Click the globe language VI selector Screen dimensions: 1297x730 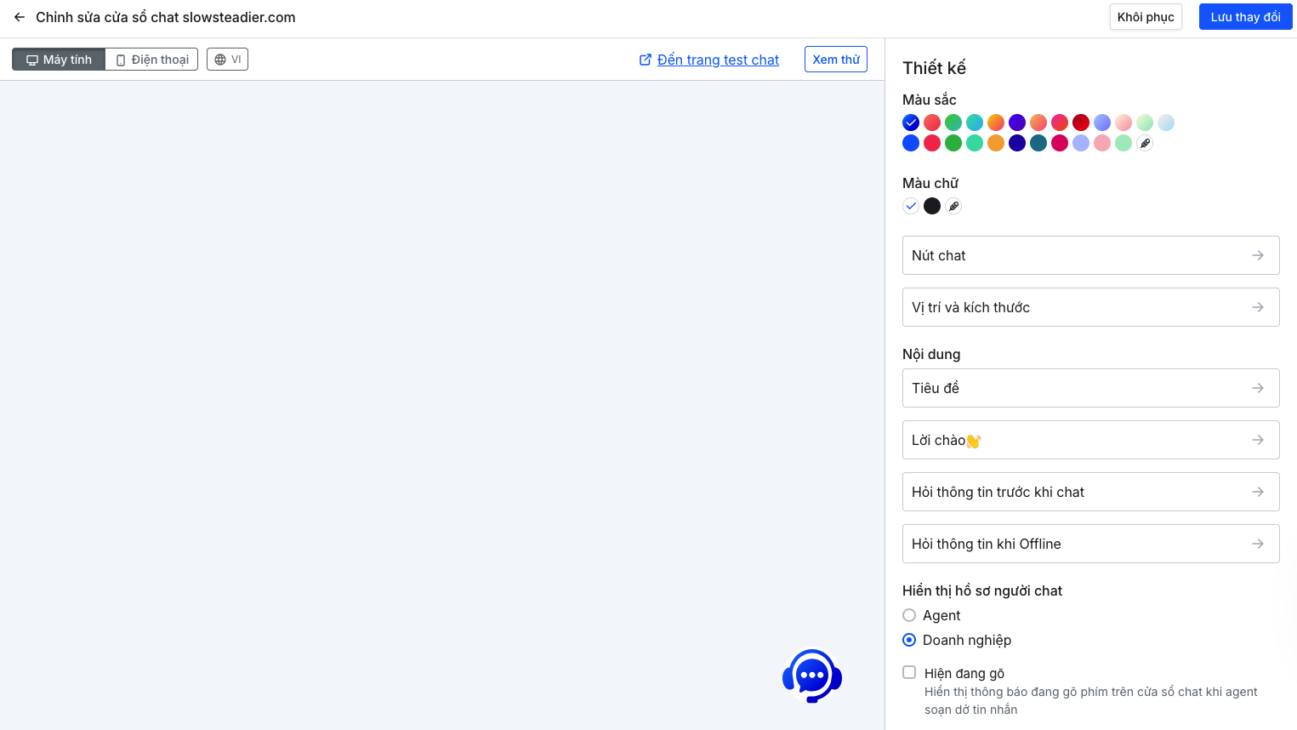227,60
